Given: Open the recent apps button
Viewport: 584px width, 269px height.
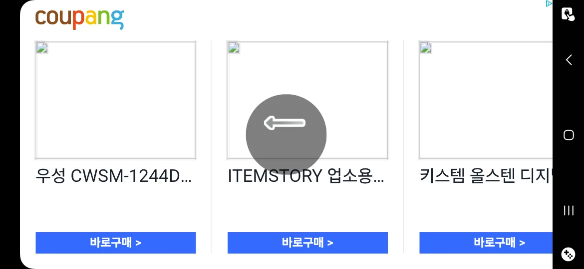Looking at the screenshot, I should tap(569, 210).
